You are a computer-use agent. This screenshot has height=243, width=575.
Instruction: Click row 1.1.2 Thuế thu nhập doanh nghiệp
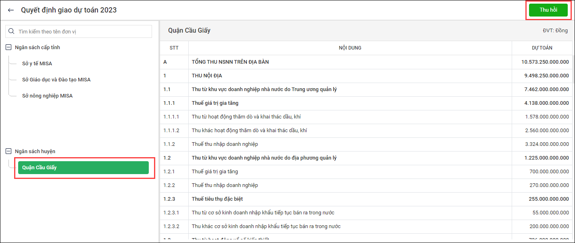point(225,144)
